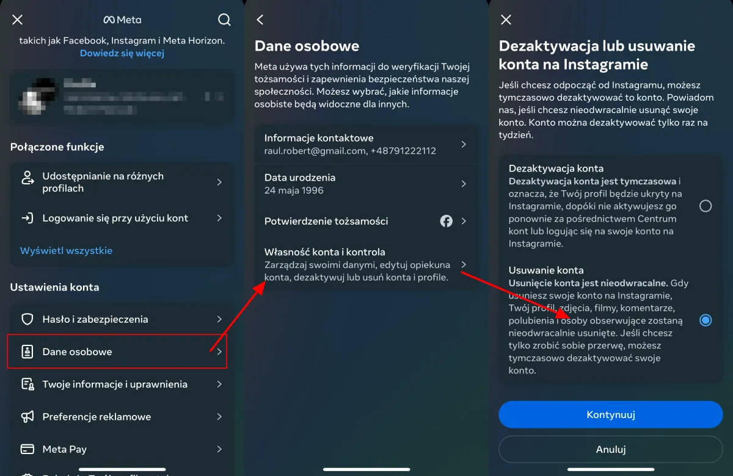Expand Informacje kontaktowe chevron

pyautogui.click(x=464, y=145)
